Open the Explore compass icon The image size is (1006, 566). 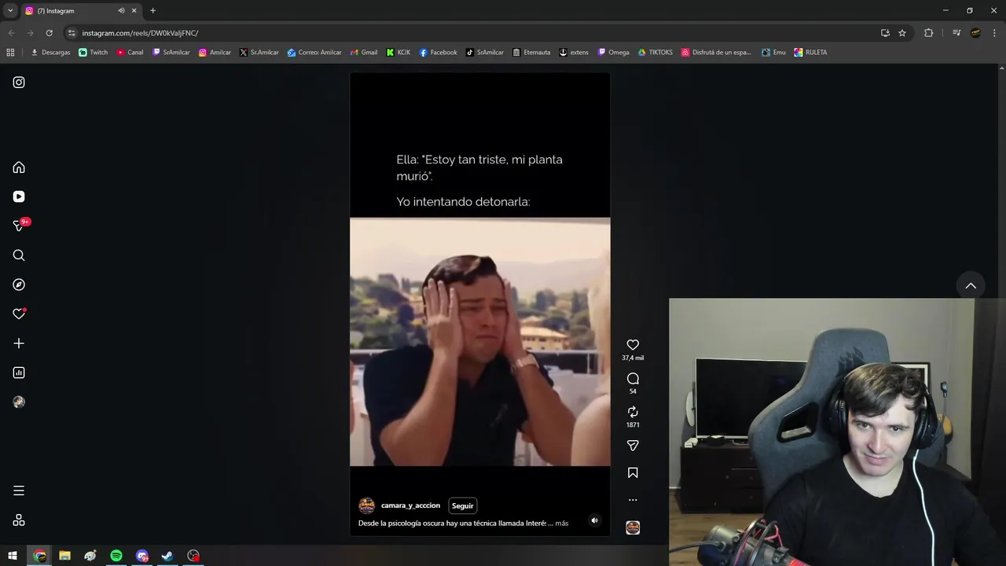click(19, 285)
